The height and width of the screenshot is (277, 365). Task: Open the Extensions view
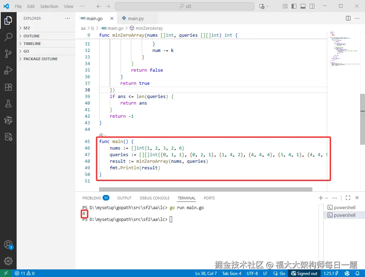[8, 87]
